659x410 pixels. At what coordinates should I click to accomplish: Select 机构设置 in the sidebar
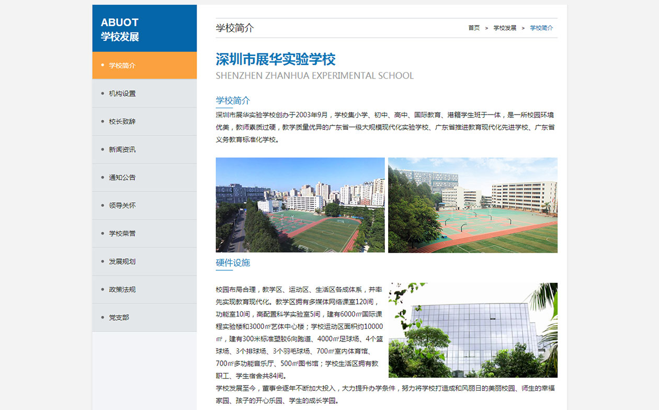click(x=144, y=94)
